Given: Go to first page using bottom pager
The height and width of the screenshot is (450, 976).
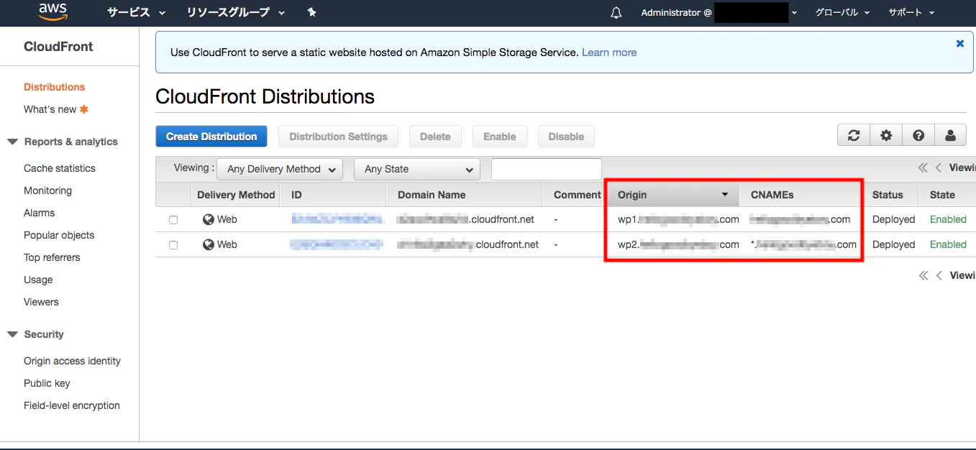Looking at the screenshot, I should coord(923,276).
